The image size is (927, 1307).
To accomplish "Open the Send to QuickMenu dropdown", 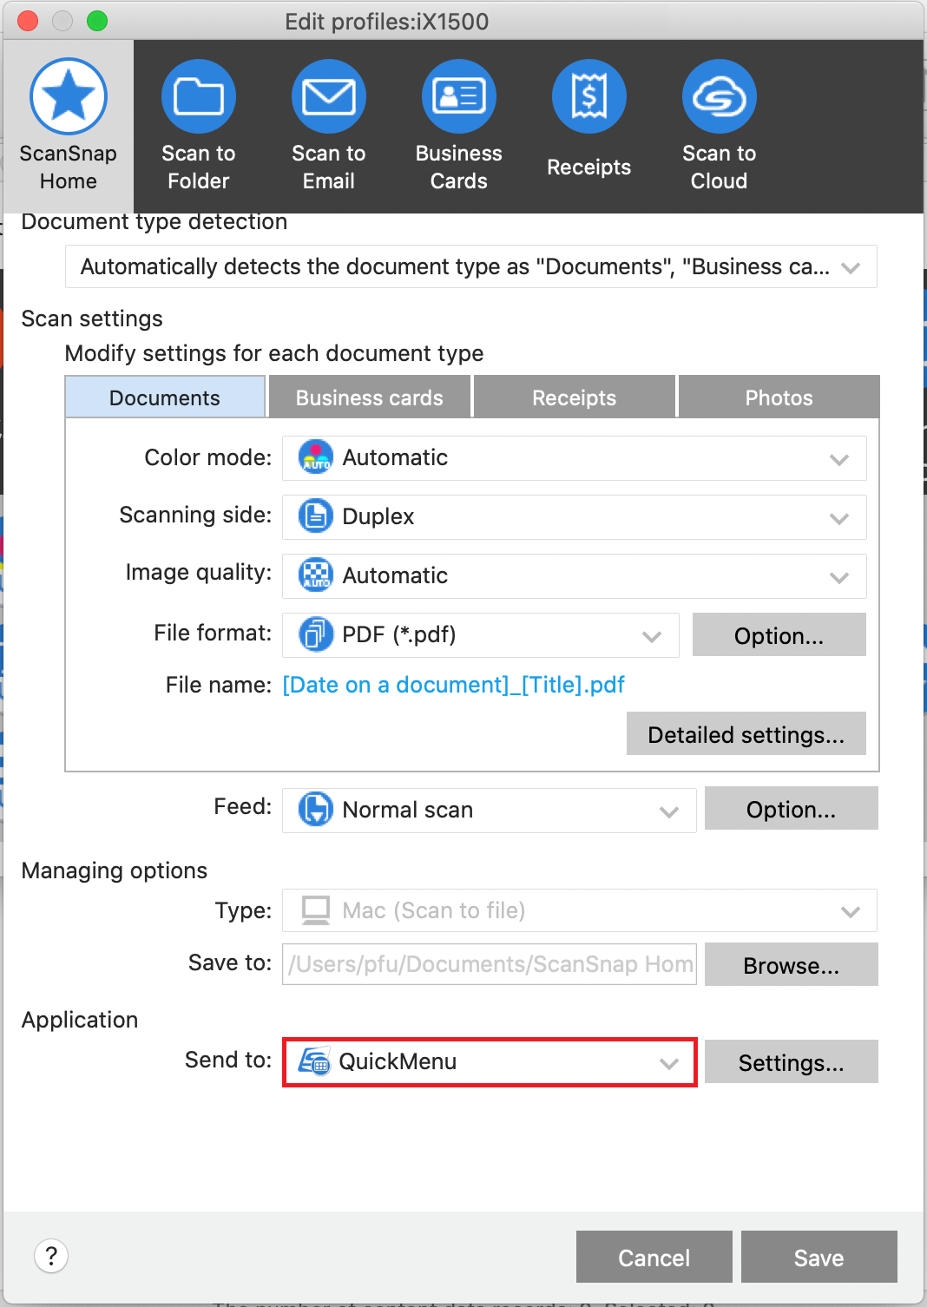I will pyautogui.click(x=490, y=1062).
